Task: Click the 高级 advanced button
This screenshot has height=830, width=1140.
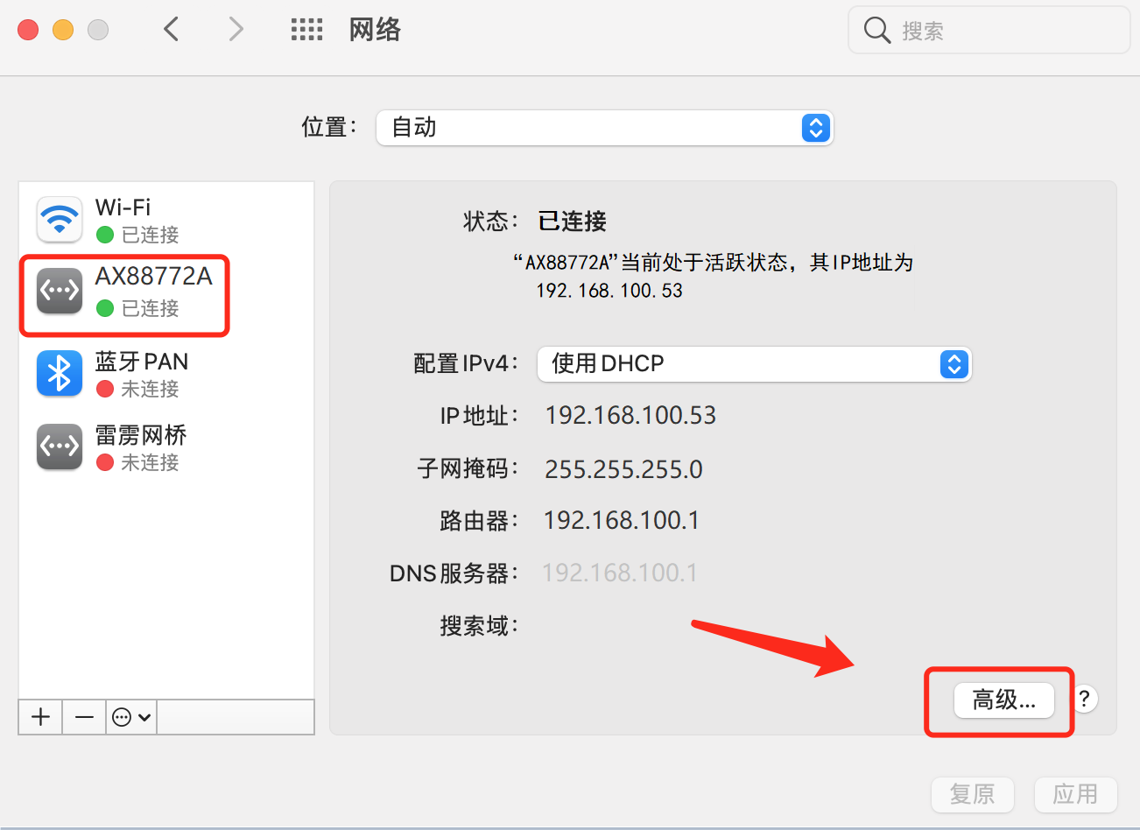Action: point(1003,700)
